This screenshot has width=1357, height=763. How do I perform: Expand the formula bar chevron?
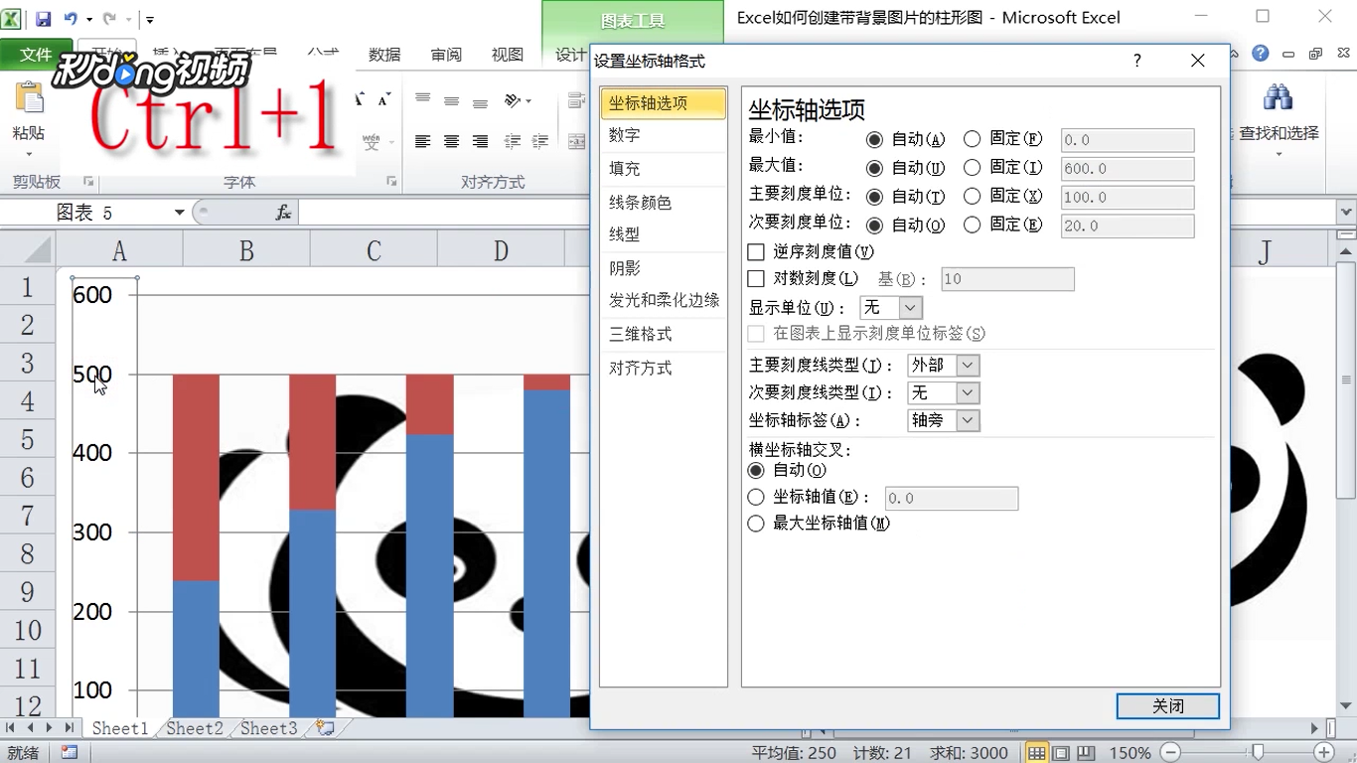coord(1346,213)
